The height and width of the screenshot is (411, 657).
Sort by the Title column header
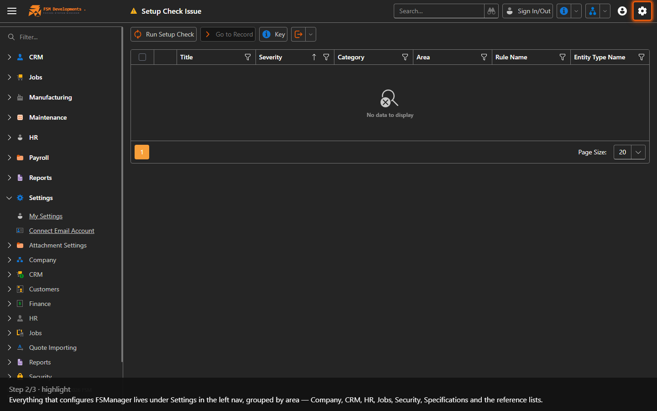tap(187, 57)
